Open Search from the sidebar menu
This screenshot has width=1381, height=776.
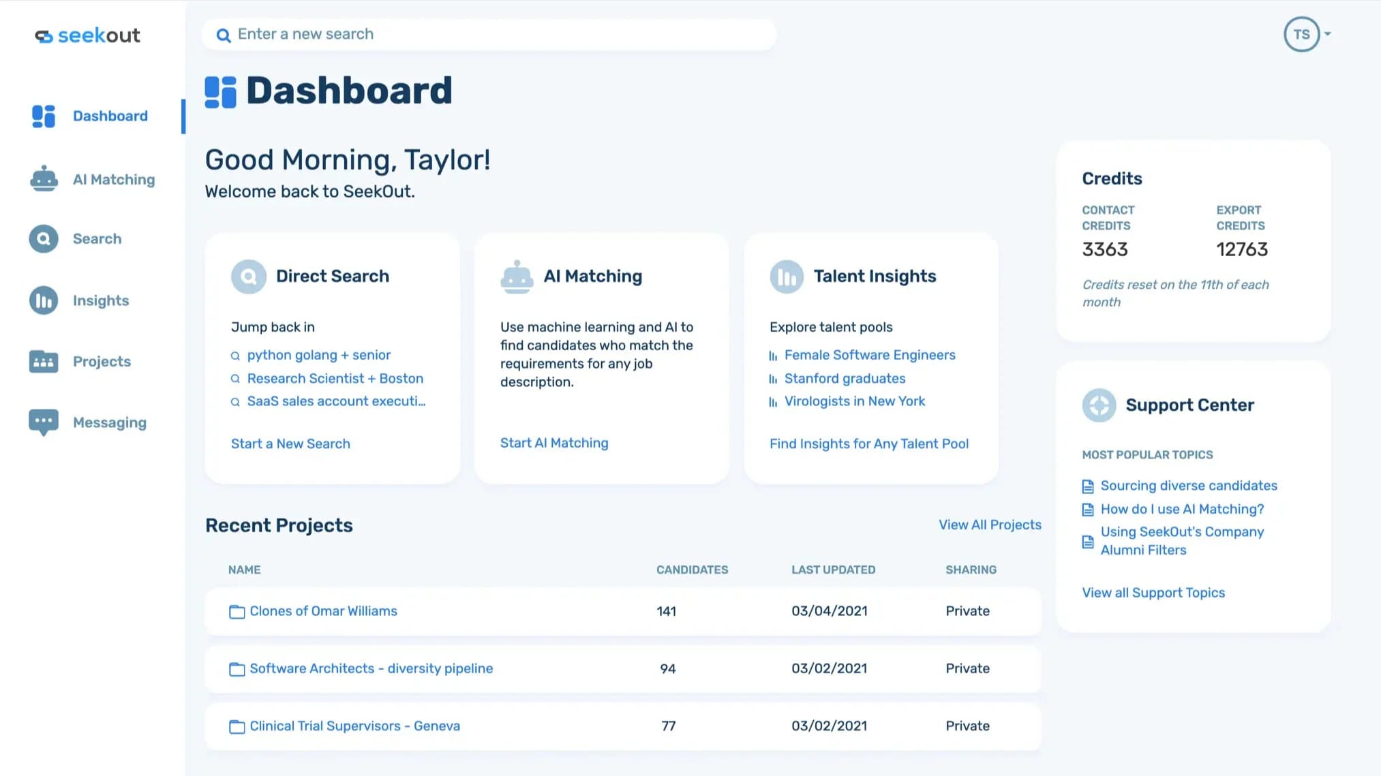[97, 238]
